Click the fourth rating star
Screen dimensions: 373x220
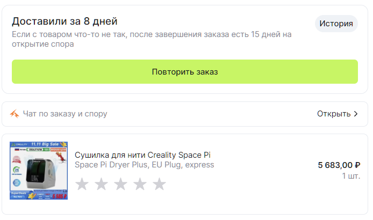tap(140, 185)
